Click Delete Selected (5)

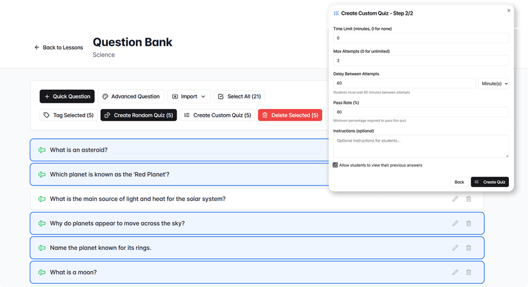(x=290, y=115)
